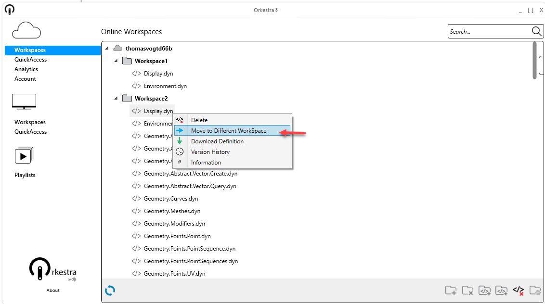545x304 pixels.
Task: Click the About link
Action: (53, 291)
